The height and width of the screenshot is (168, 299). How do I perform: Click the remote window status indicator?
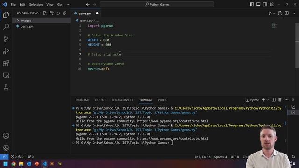[x=4, y=157]
